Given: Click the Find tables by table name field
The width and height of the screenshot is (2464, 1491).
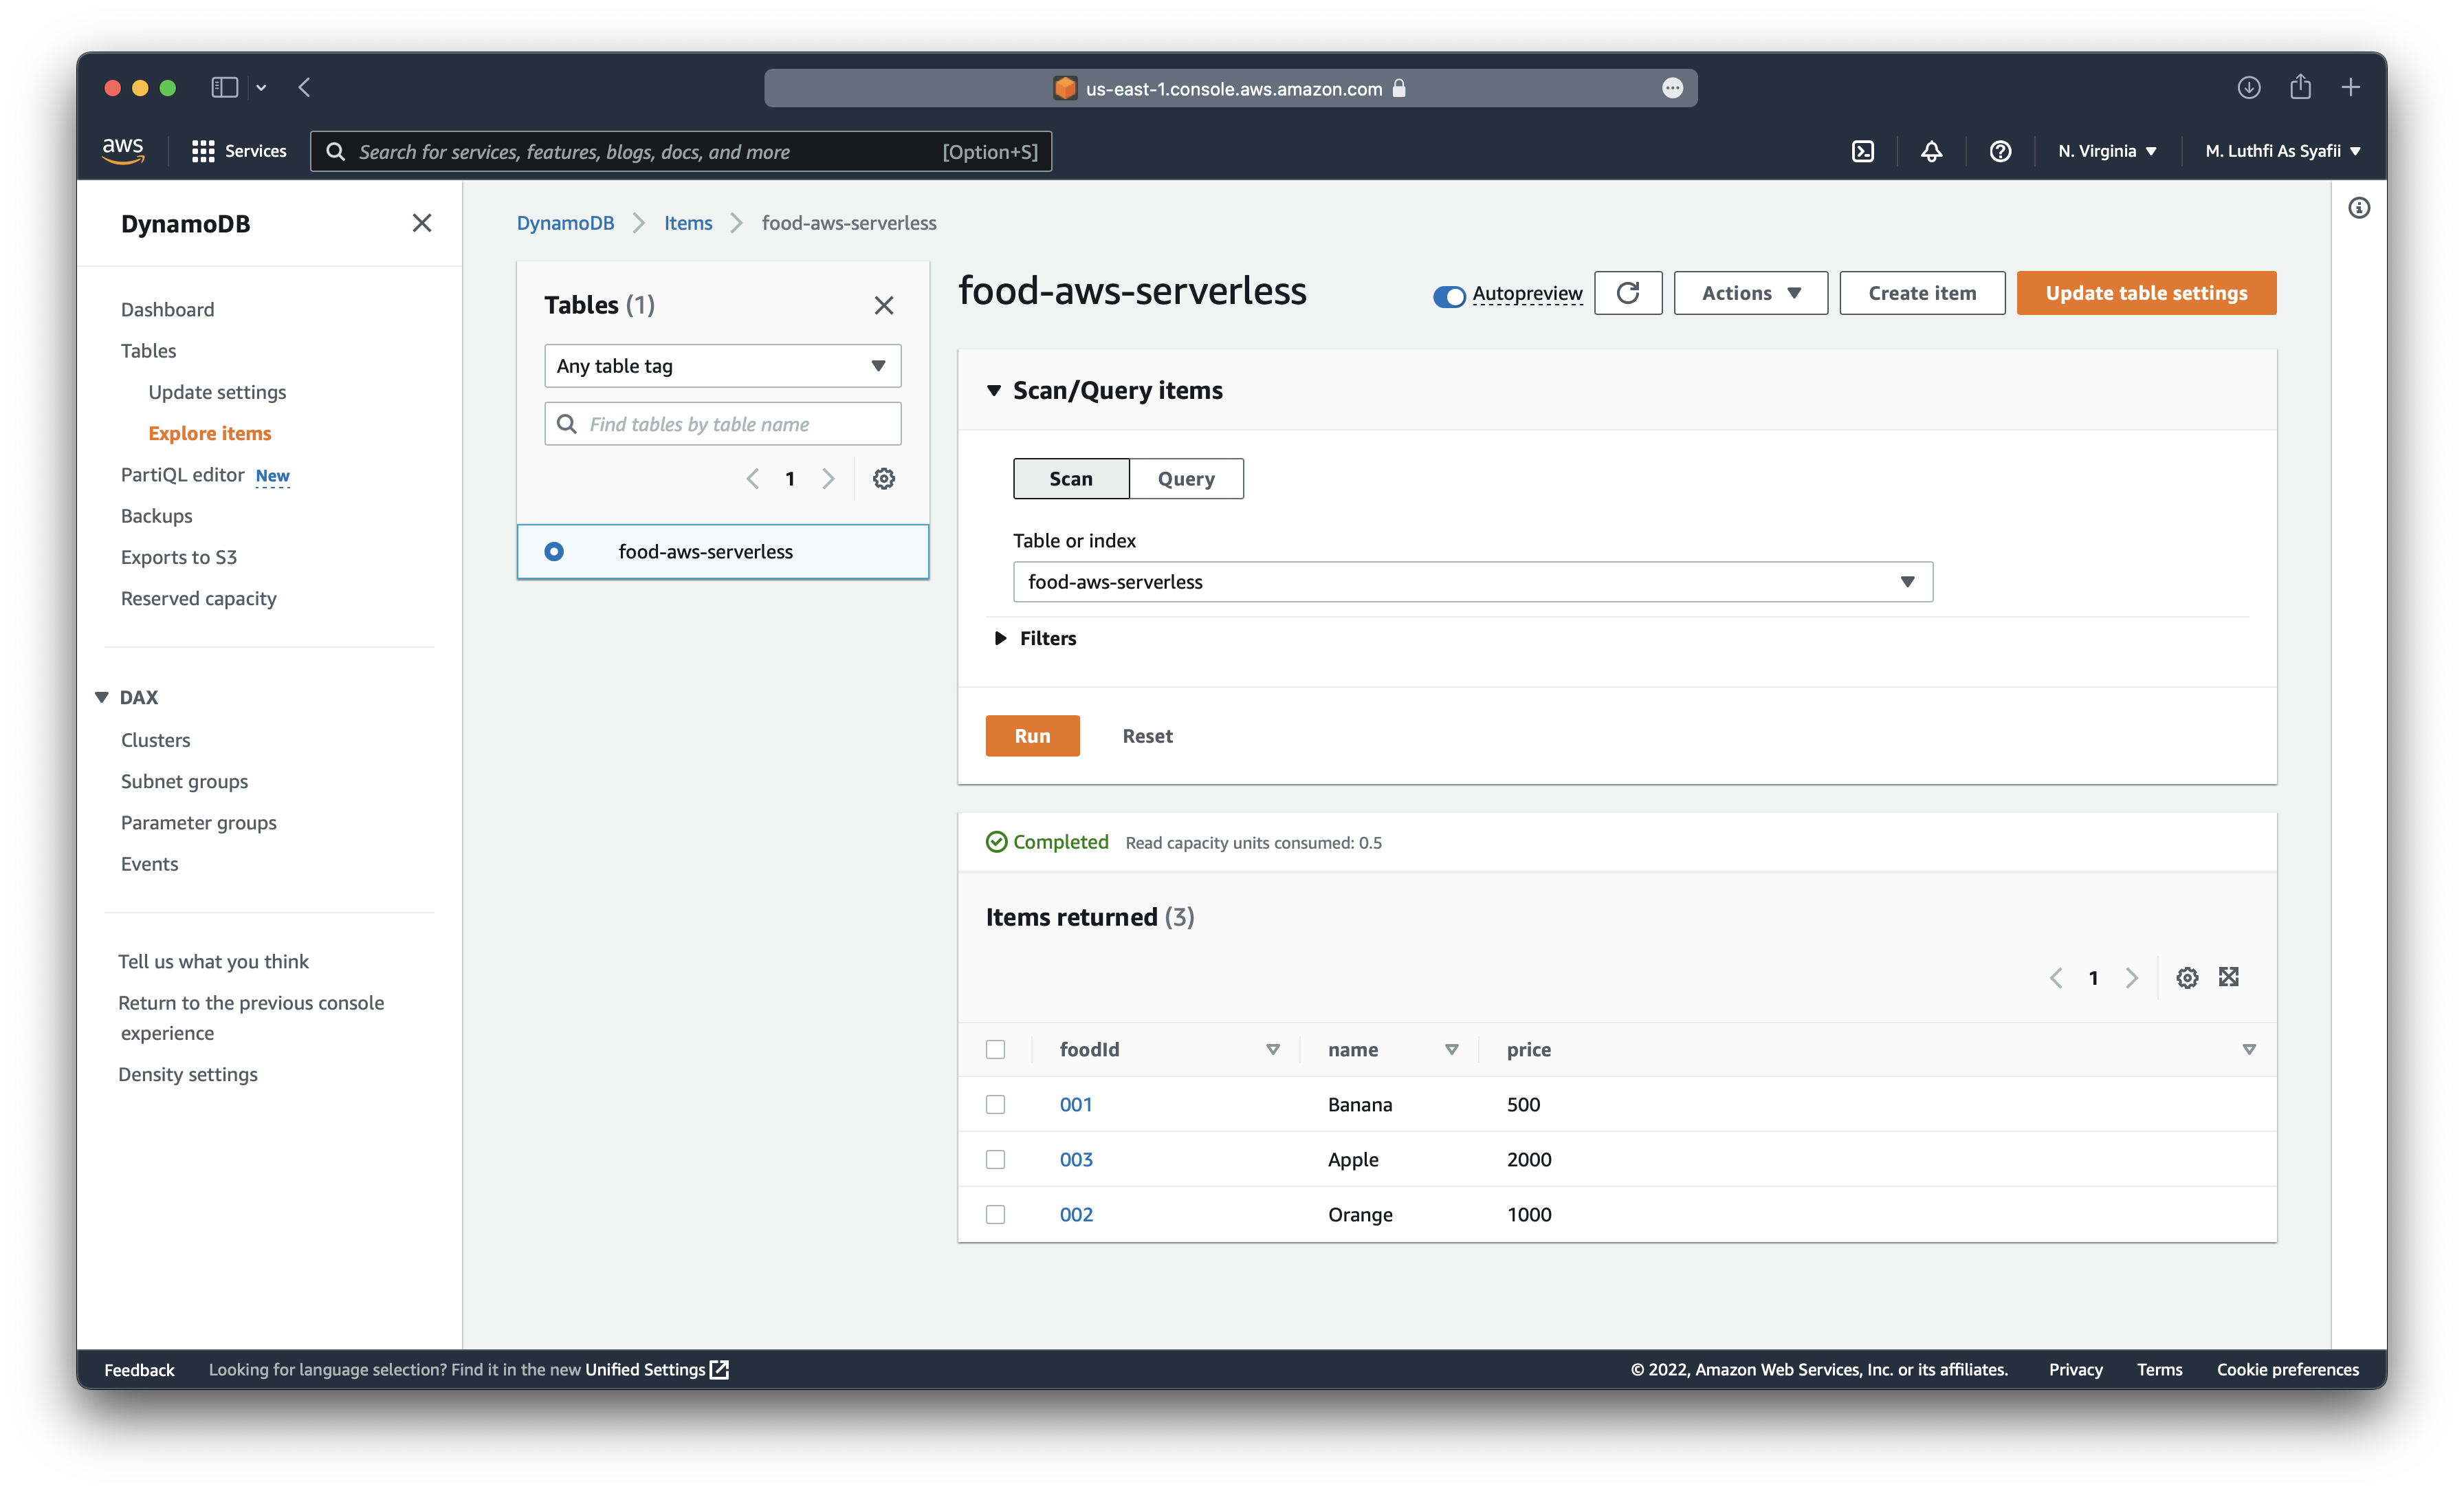Looking at the screenshot, I should (x=722, y=424).
